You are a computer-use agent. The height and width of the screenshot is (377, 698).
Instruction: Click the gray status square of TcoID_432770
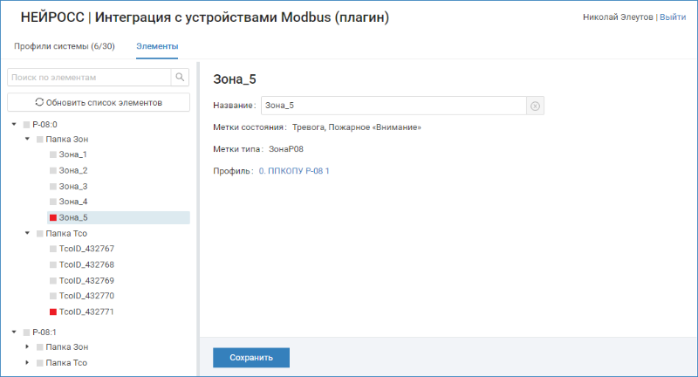[53, 296]
